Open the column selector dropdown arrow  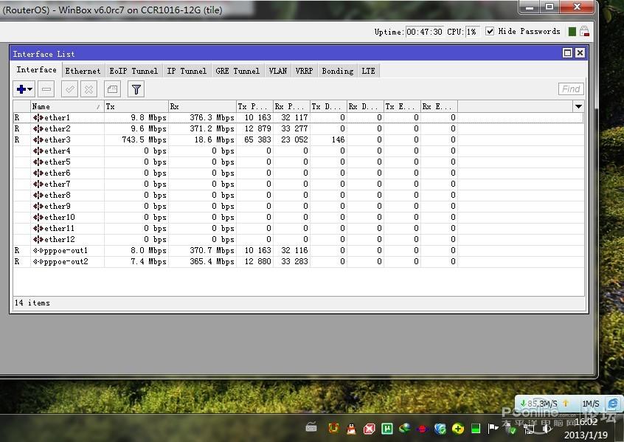tap(578, 106)
